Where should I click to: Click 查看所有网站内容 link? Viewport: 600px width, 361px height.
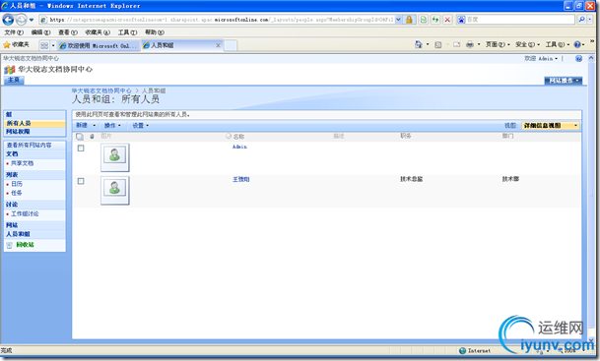(30, 145)
